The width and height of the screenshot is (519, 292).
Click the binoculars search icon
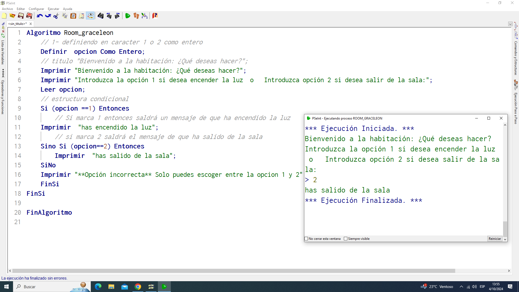101,16
